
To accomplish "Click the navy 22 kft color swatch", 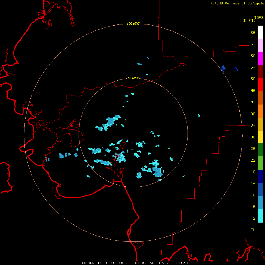I will click(260, 176).
